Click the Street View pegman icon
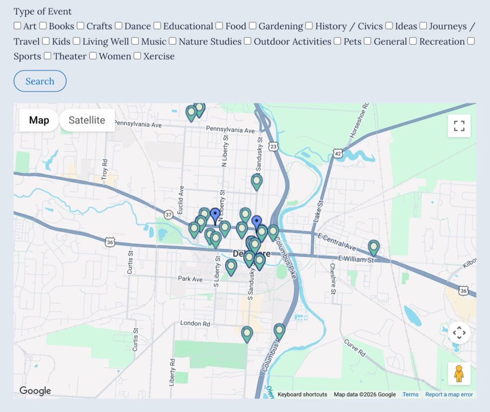Viewport: 490px width, 412px height. (x=459, y=374)
